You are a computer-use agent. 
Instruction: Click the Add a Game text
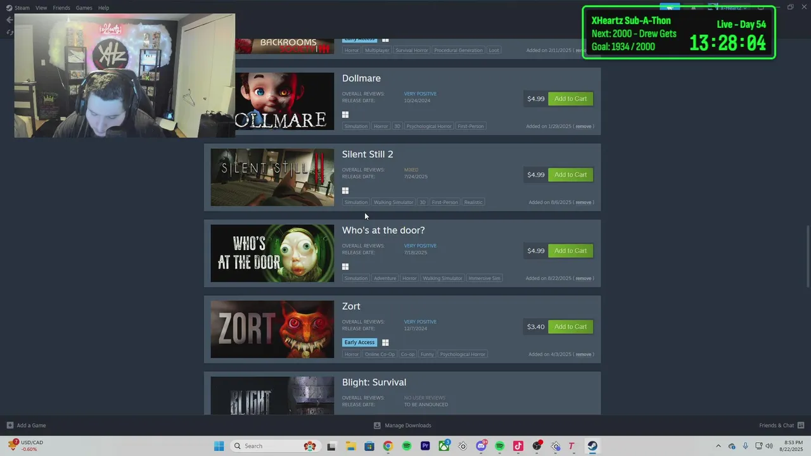(x=31, y=426)
